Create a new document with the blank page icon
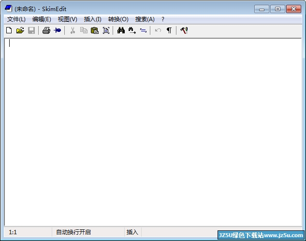 [x=9, y=30]
